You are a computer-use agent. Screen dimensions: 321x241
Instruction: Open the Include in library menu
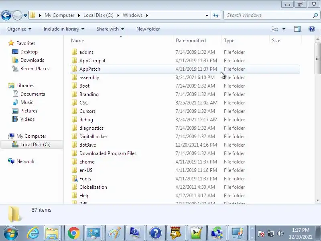(64, 29)
